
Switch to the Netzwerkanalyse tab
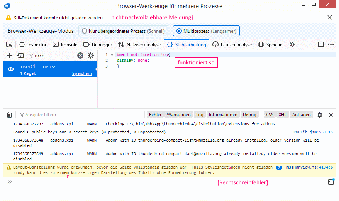coord(139,44)
